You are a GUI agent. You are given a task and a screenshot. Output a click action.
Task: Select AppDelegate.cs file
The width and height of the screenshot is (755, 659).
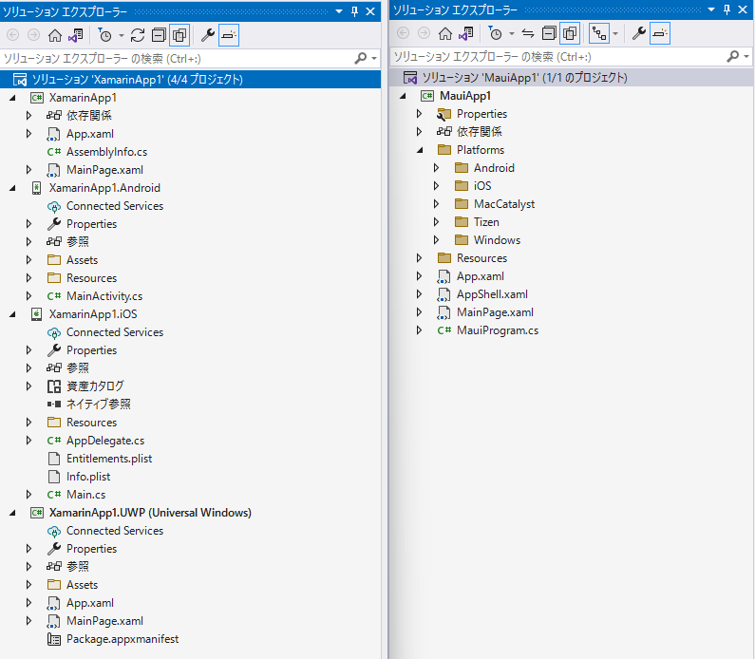coord(105,441)
